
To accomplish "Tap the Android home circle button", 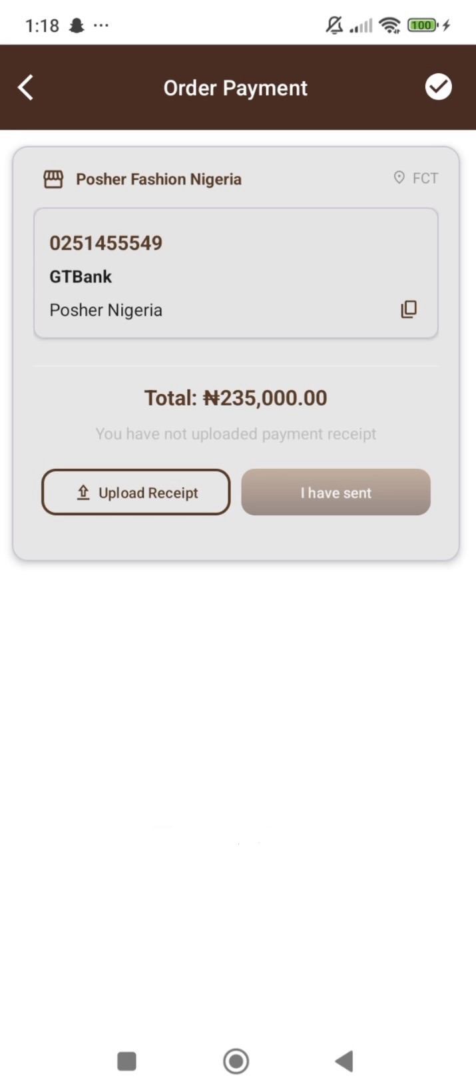I will [236, 1061].
